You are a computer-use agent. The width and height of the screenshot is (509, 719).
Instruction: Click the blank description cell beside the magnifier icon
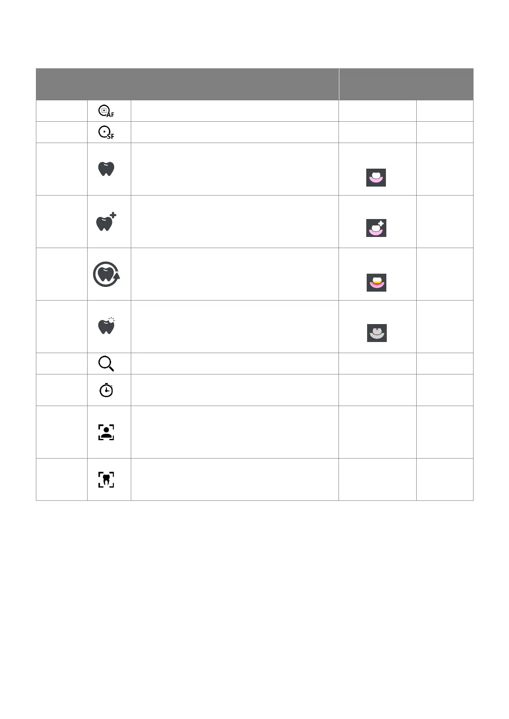coord(235,364)
